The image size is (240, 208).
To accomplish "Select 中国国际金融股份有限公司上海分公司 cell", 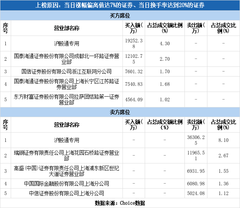I will 67,184.
